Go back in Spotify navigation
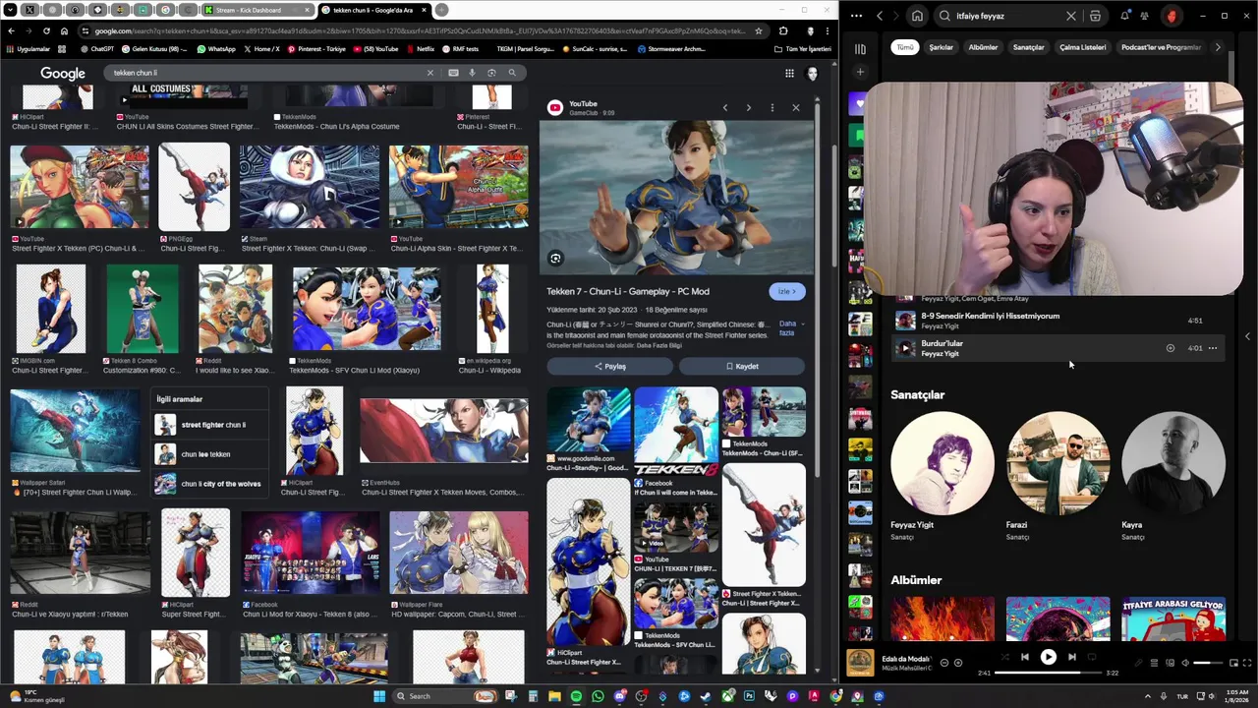This screenshot has width=1258, height=708. (880, 16)
